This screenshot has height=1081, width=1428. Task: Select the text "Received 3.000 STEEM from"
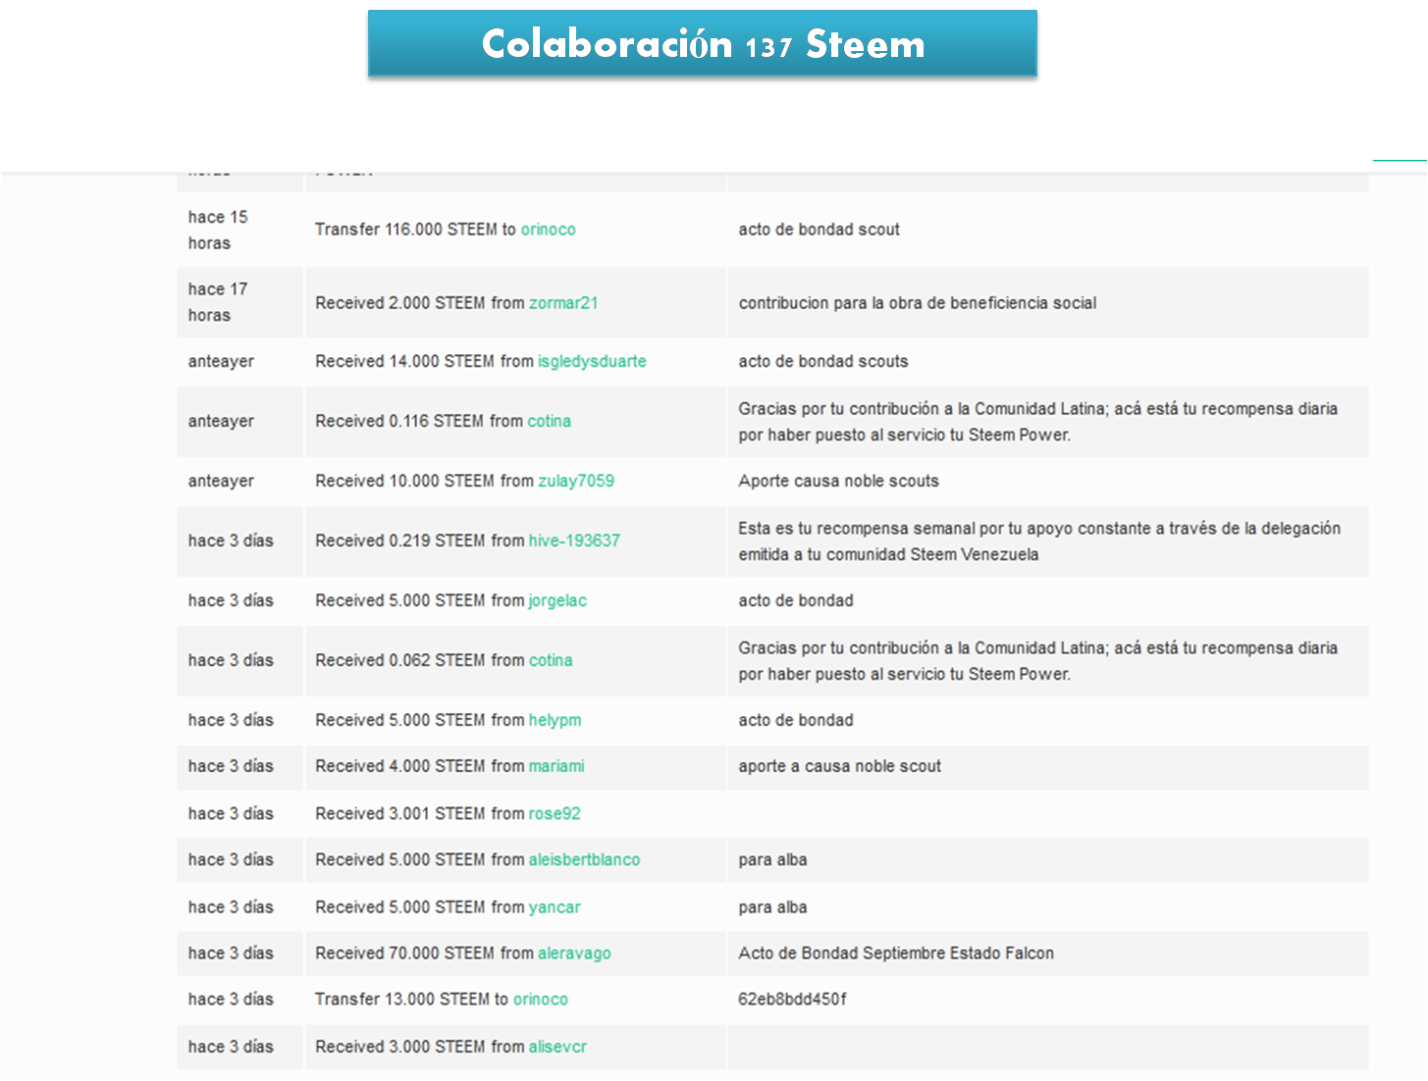tap(420, 1047)
